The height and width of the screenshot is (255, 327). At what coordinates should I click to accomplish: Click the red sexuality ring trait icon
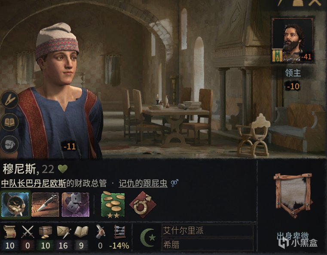coord(143,205)
